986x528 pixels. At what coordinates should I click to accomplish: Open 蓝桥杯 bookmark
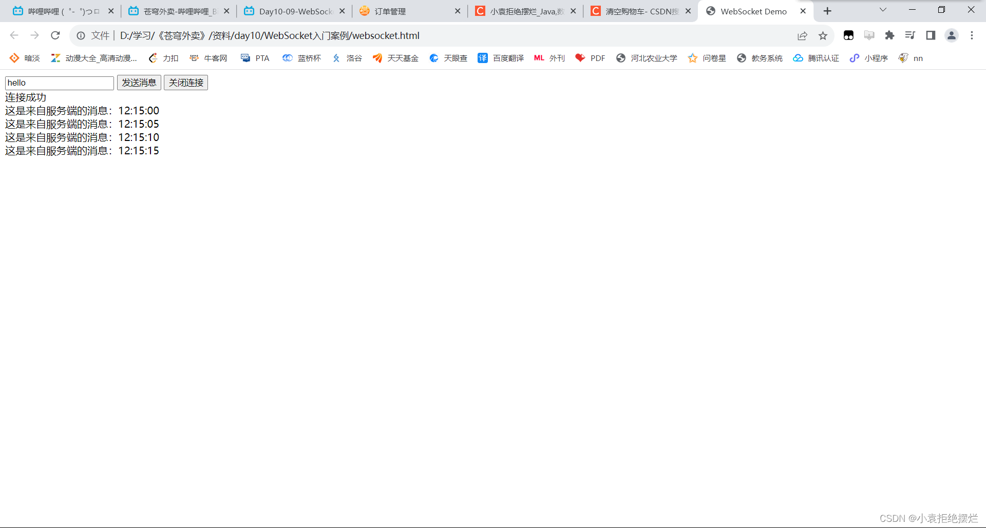301,58
